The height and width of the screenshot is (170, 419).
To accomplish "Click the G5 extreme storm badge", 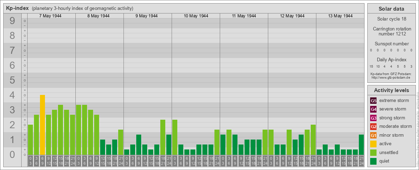I will 373,101.
